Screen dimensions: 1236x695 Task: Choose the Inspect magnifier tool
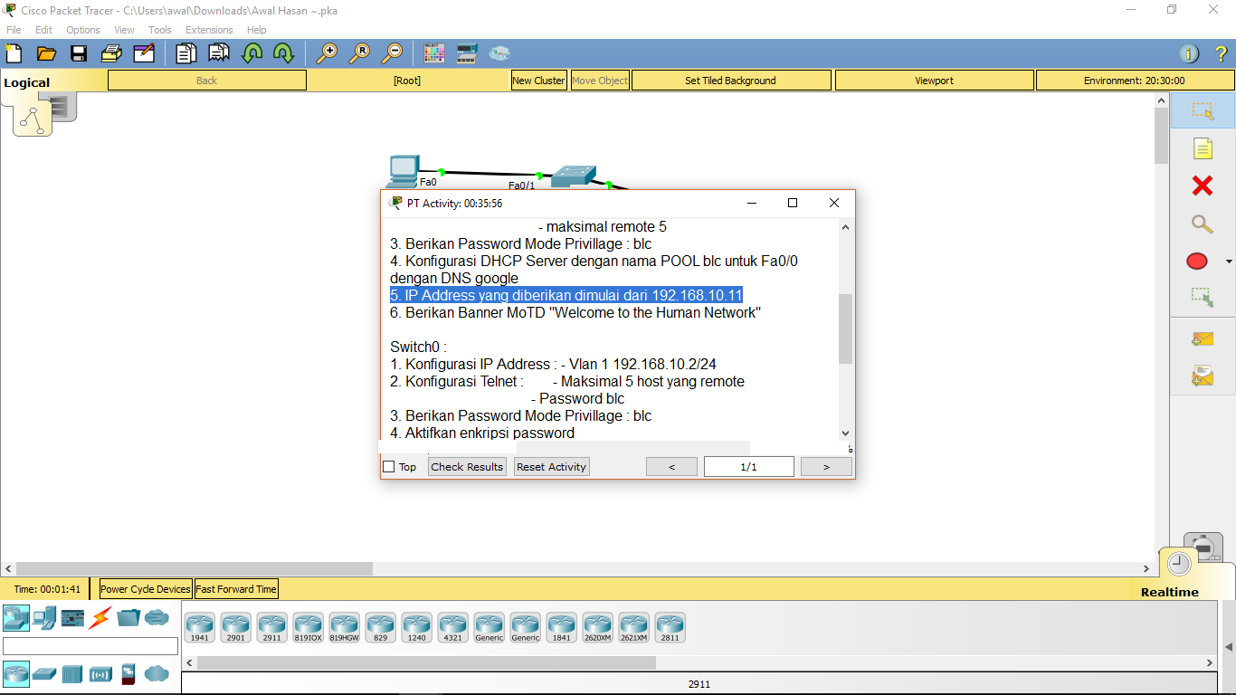[1203, 224]
